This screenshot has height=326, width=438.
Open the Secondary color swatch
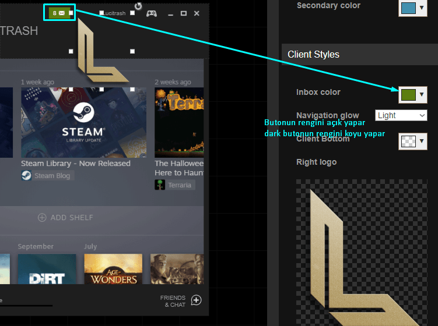coord(408,8)
